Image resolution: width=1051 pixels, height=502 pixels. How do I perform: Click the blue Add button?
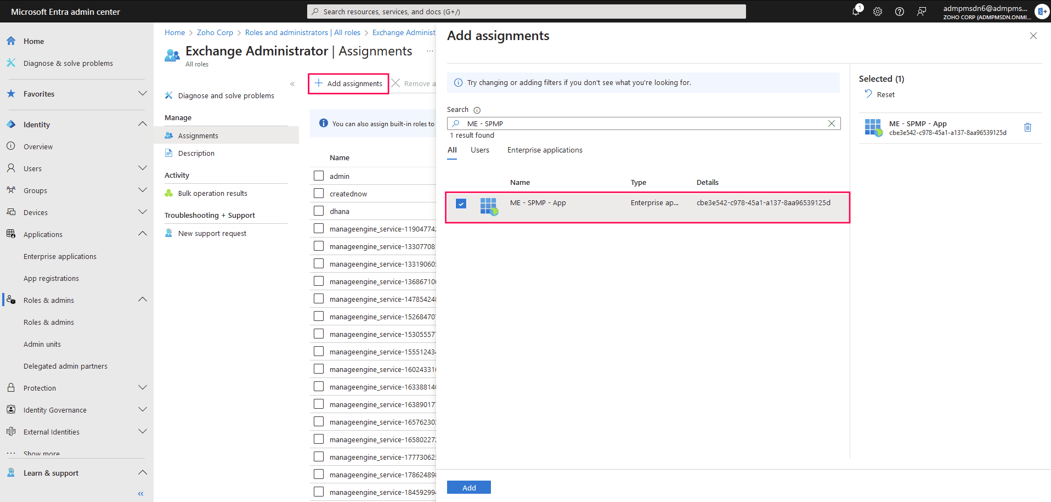pos(469,487)
